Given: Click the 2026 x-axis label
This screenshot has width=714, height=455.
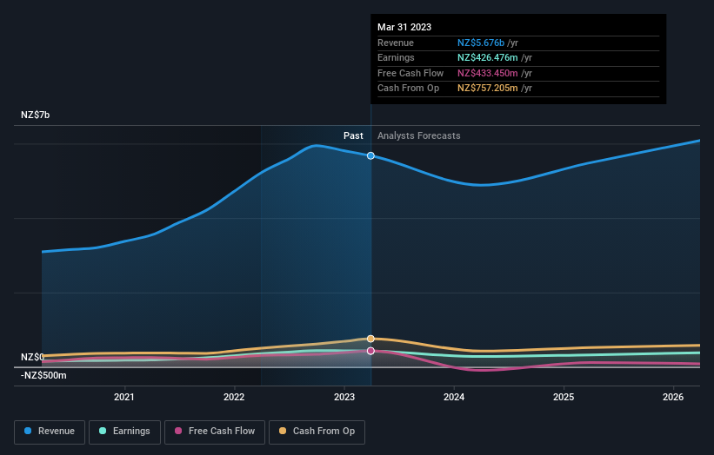Looking at the screenshot, I should tap(673, 397).
